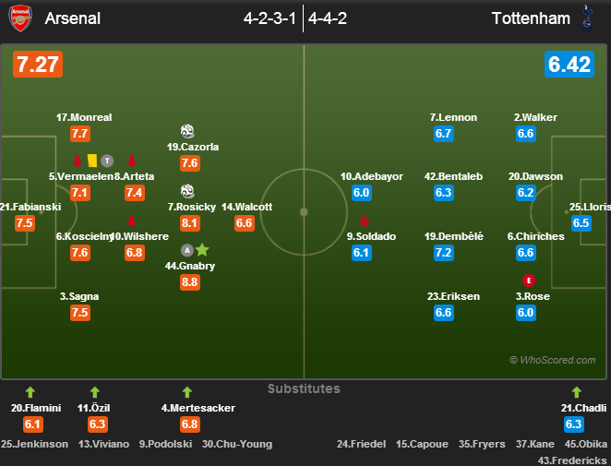
Task: Click the green sub-on arrow above Chadli
Action: 577,392
